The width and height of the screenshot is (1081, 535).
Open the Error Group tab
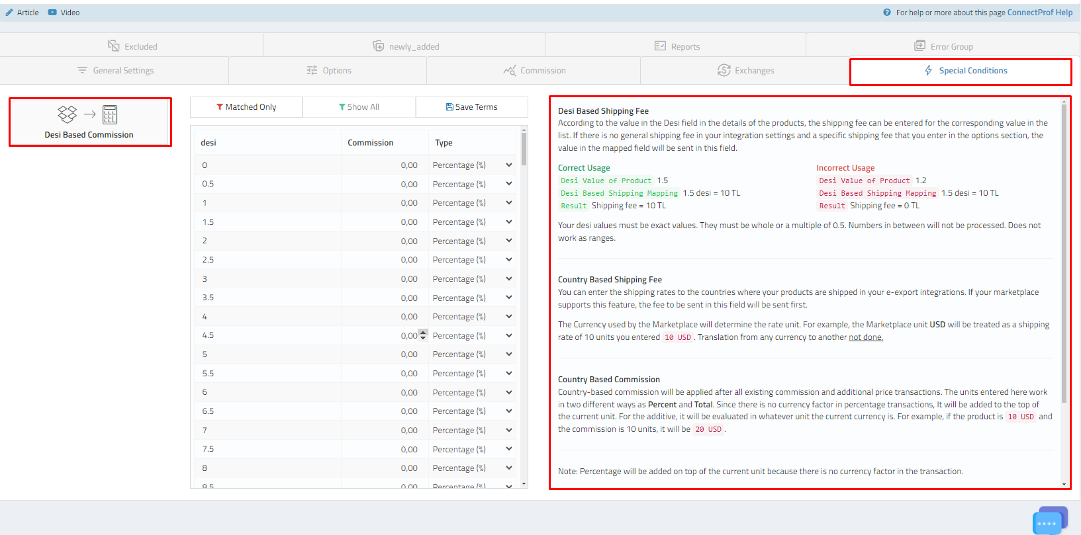click(943, 46)
